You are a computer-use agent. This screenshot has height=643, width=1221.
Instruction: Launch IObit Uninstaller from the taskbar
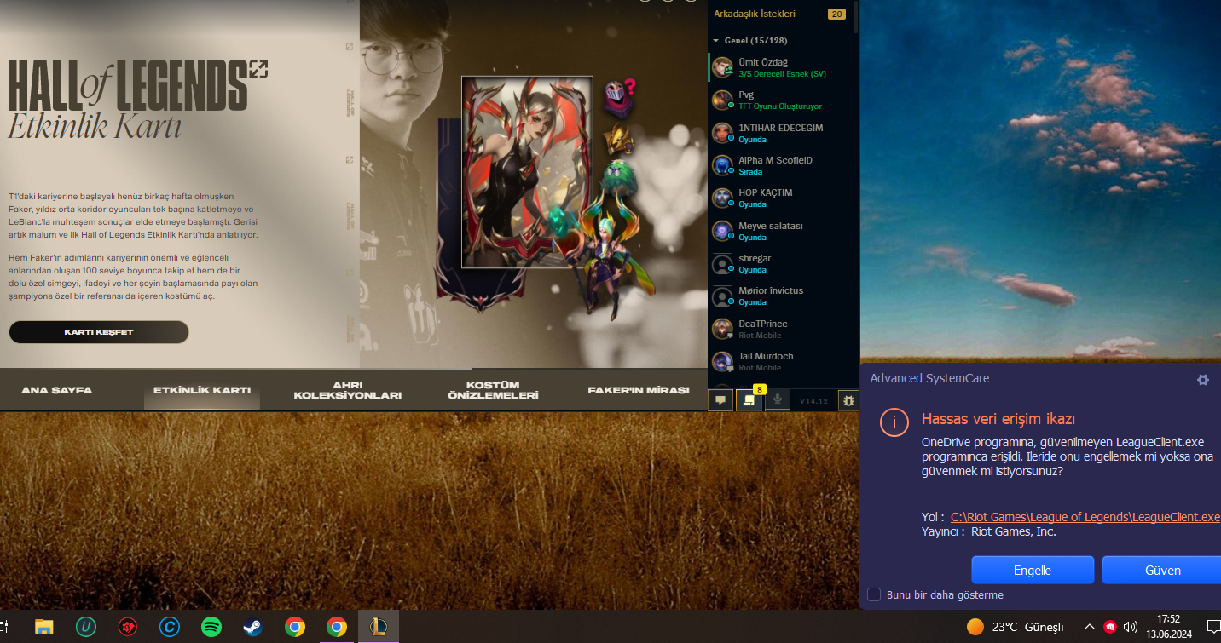coord(86,627)
